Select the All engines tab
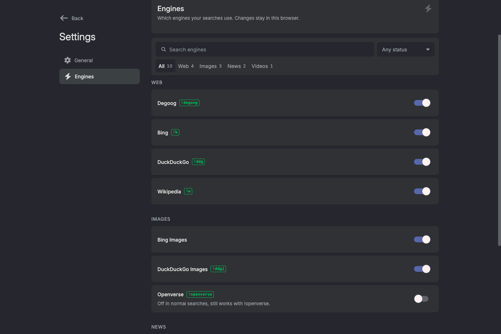The image size is (501, 334). [x=165, y=66]
